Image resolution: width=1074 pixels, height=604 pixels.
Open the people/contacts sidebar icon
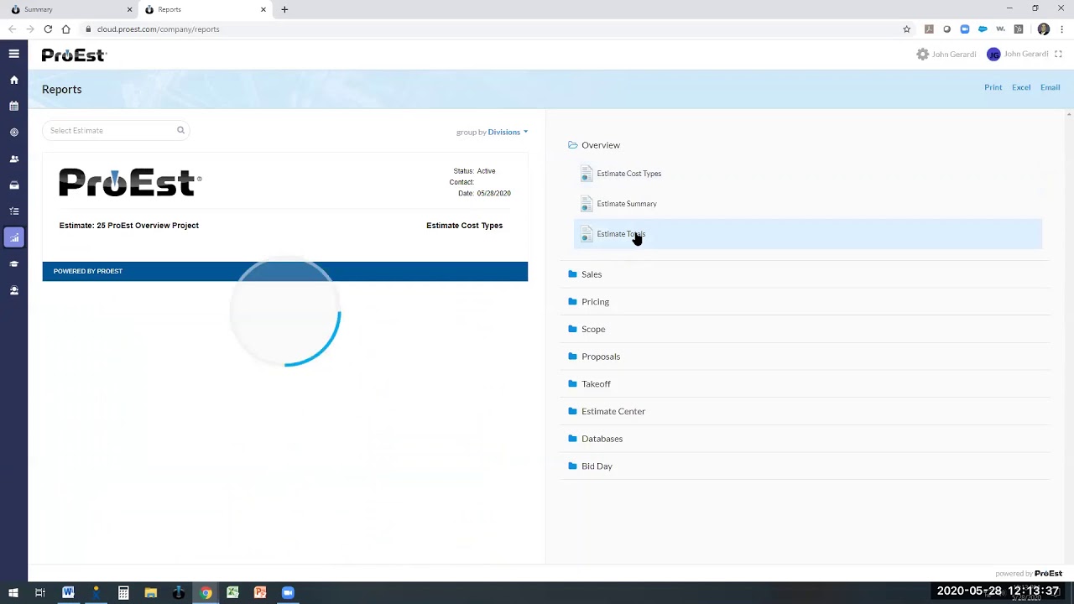click(14, 159)
